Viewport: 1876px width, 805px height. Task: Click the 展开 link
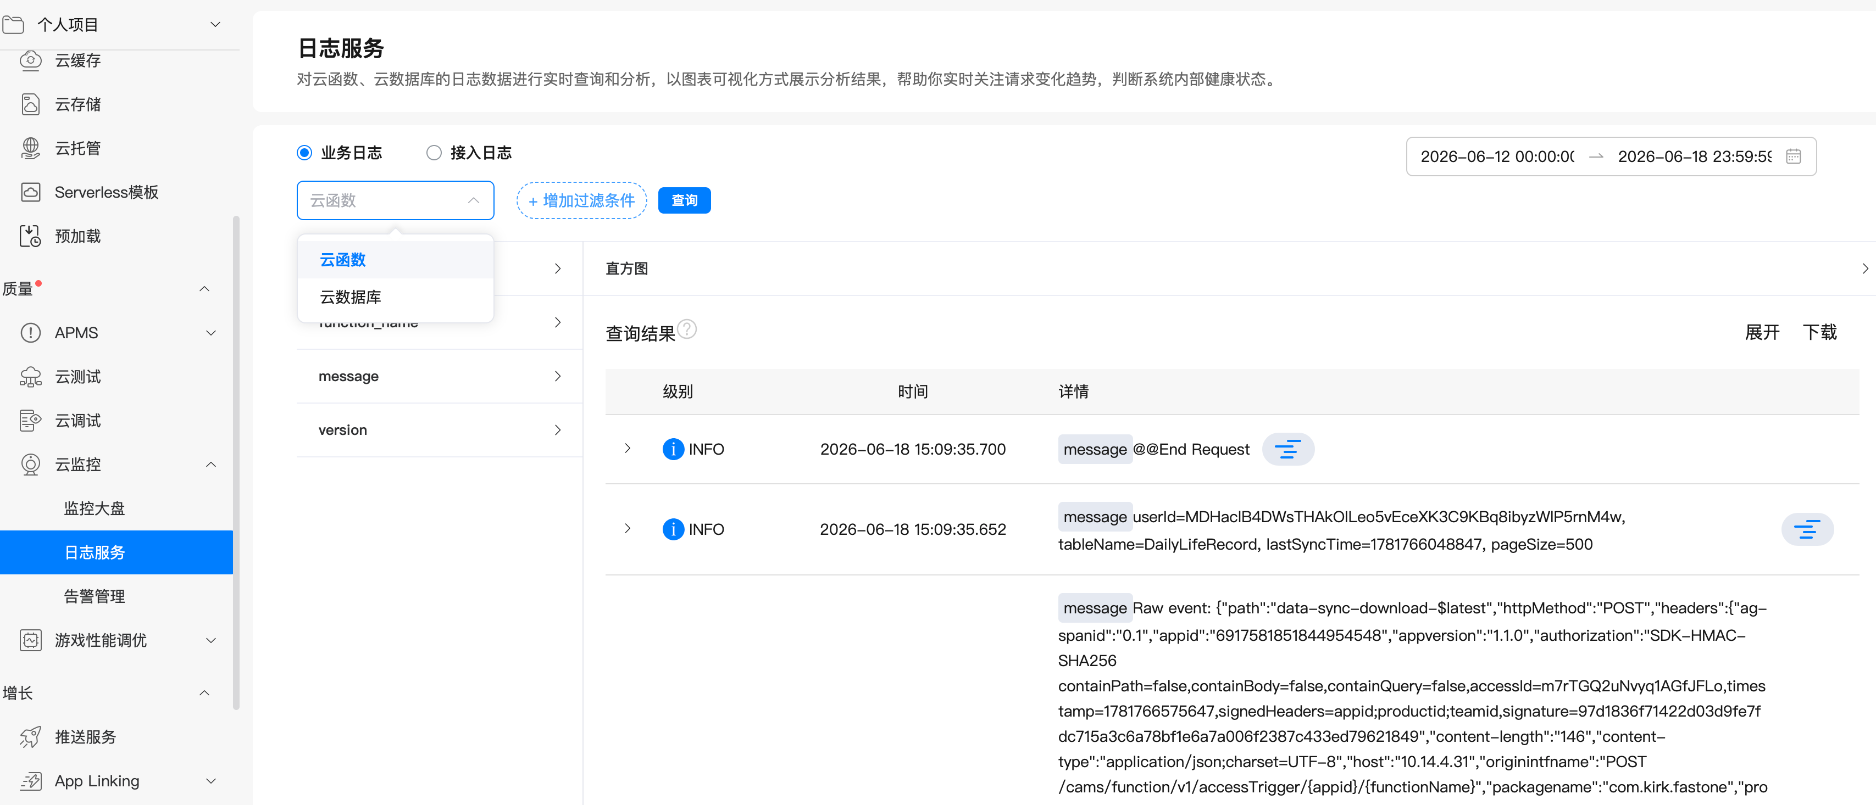[1762, 333]
